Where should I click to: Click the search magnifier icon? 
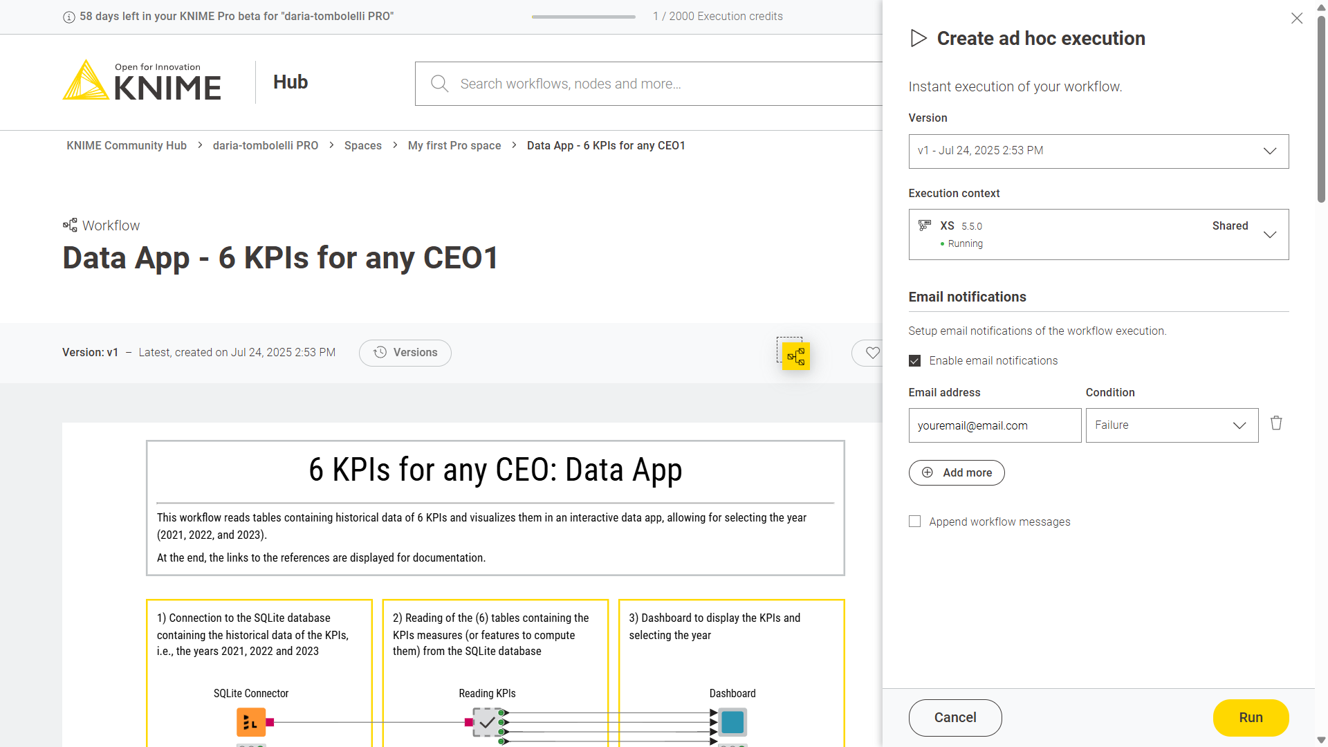coord(439,84)
